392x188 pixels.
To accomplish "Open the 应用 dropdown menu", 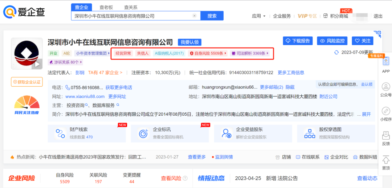I will tap(259, 16).
